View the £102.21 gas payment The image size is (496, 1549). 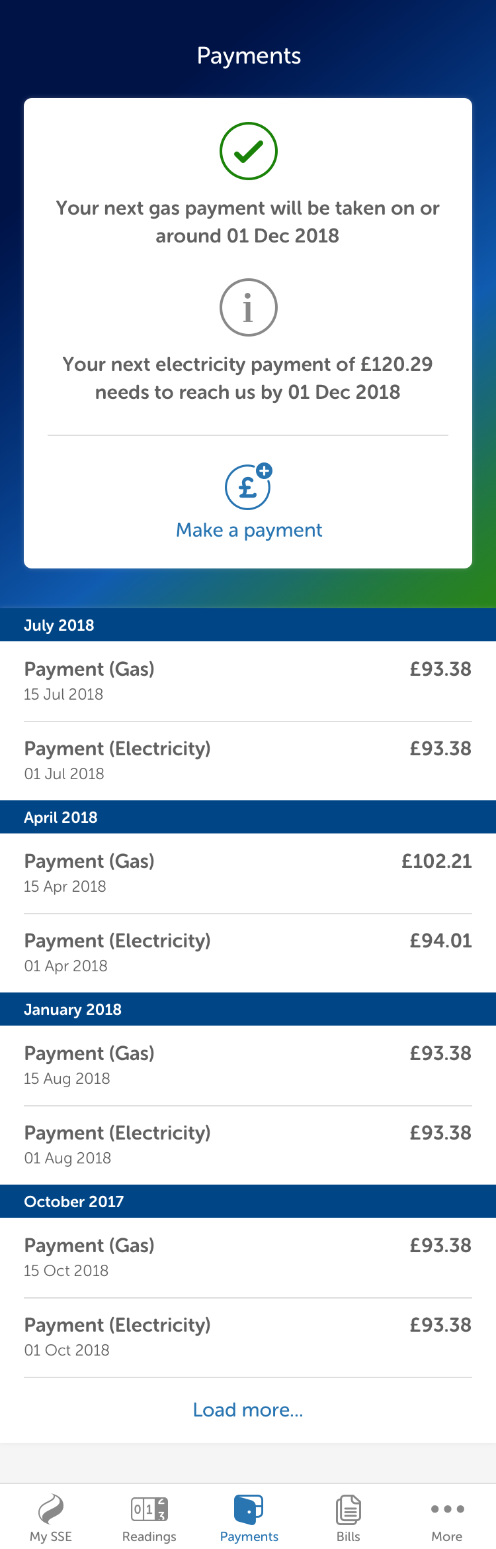coord(248,873)
